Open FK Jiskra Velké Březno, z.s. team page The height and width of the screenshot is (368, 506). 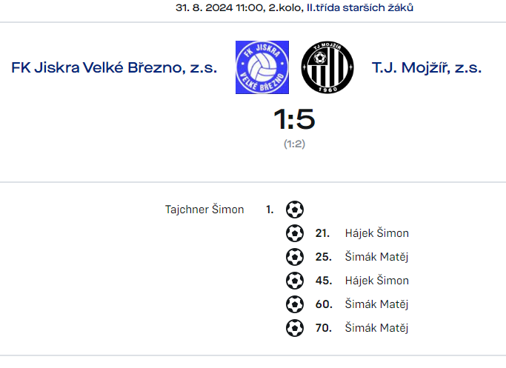tap(114, 67)
